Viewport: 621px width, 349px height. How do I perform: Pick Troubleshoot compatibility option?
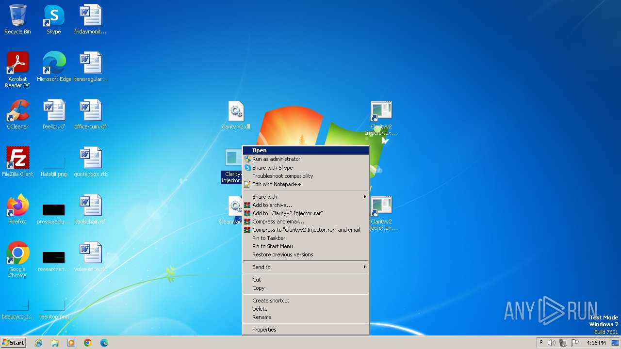point(306,176)
